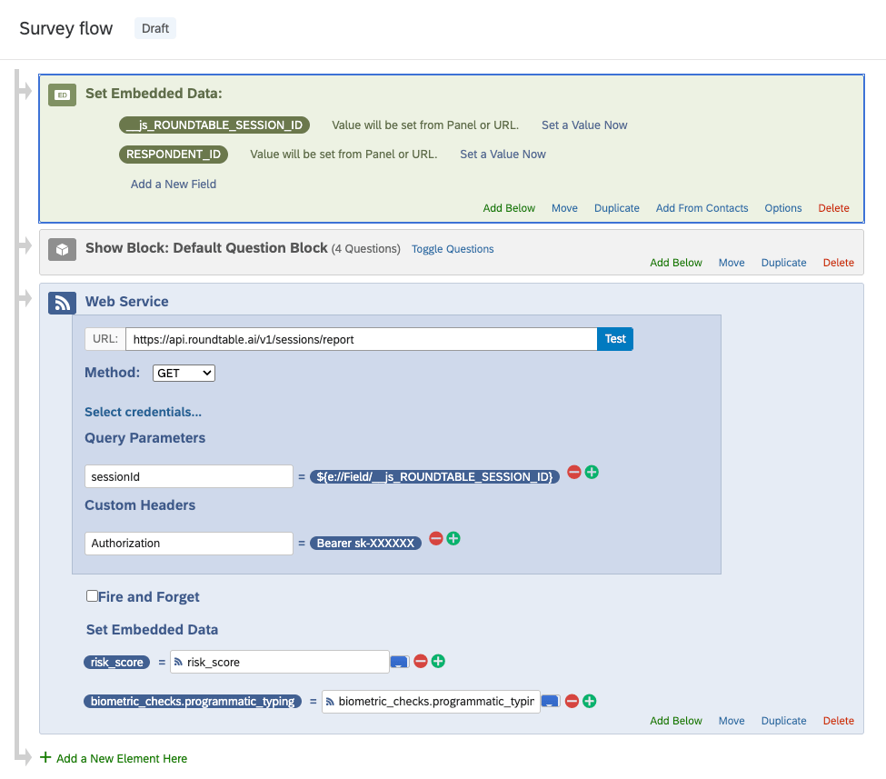Open Options for Embedded Data block
The image size is (886, 779).
(x=783, y=208)
